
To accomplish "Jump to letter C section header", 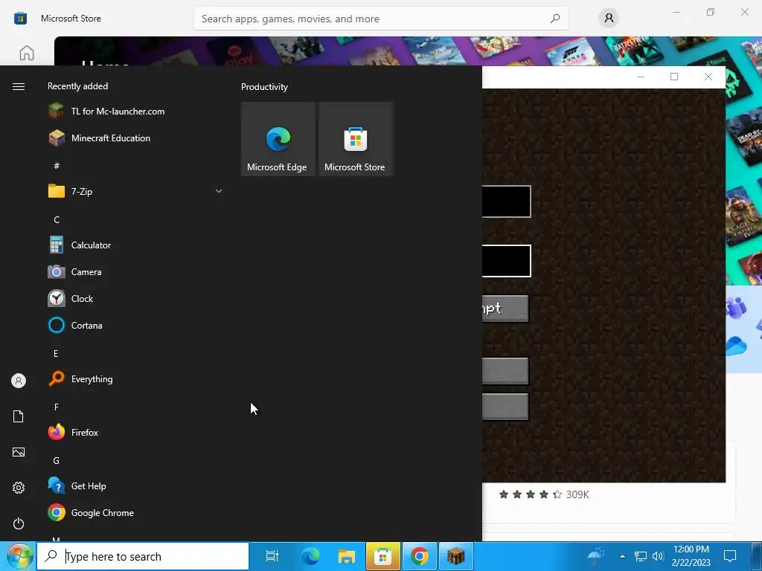I will pyautogui.click(x=57, y=220).
